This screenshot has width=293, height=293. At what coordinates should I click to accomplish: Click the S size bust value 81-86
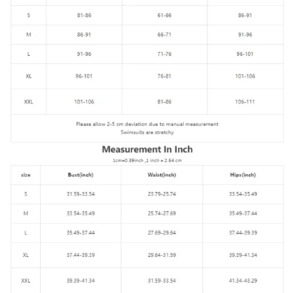[84, 15]
